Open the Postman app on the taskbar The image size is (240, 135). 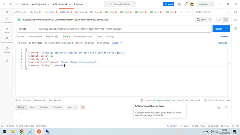(x=39, y=132)
